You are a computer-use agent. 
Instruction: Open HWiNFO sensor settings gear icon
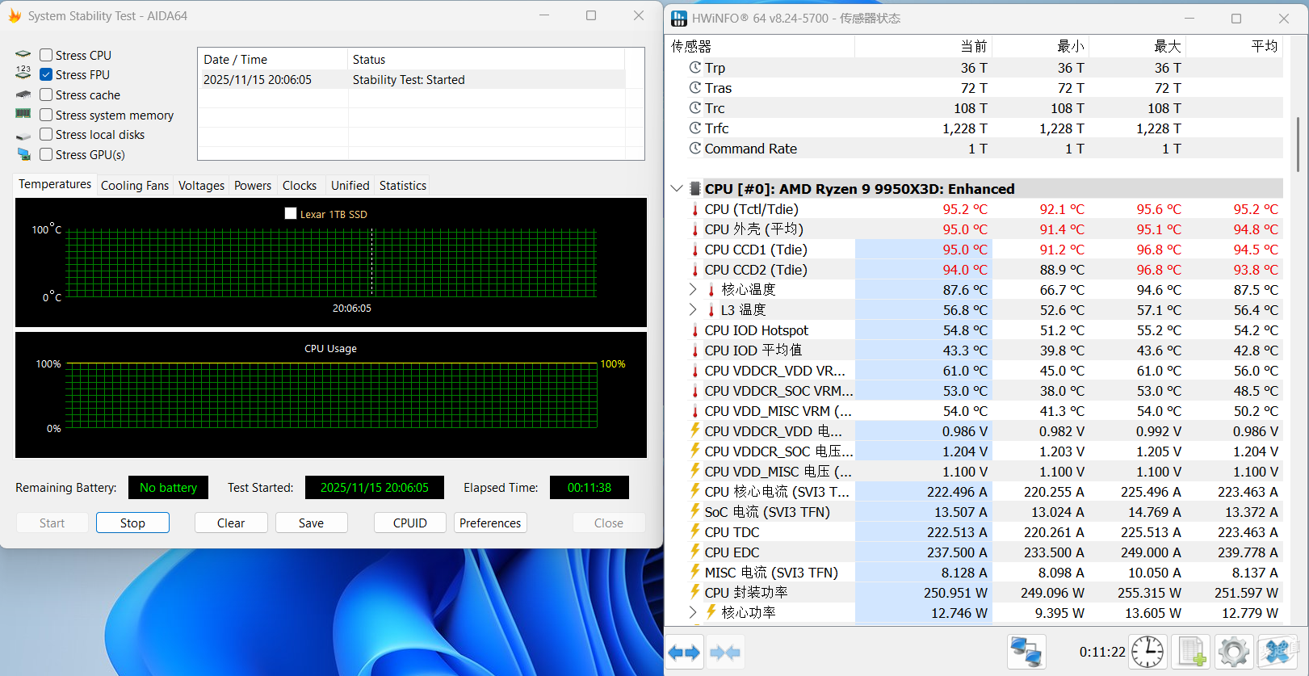click(x=1233, y=652)
